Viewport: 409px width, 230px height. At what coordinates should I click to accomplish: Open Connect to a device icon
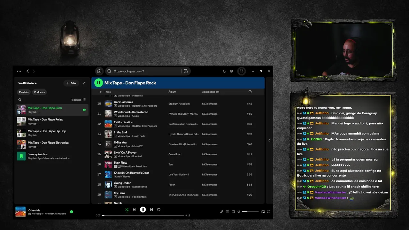point(233,211)
